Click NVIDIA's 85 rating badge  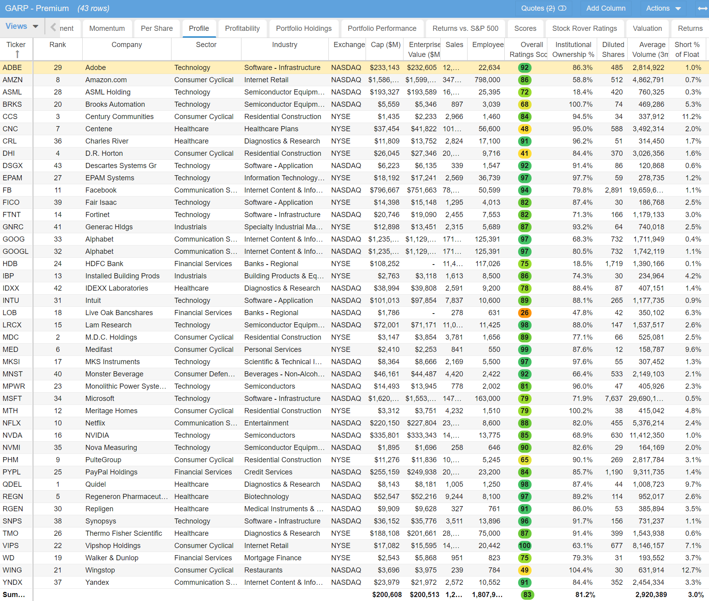[524, 435]
